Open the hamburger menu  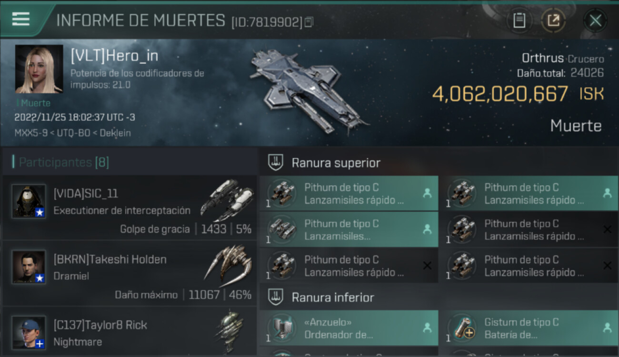(20, 19)
